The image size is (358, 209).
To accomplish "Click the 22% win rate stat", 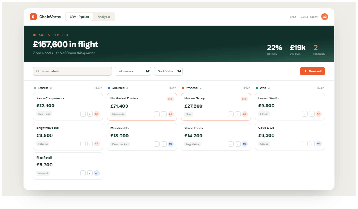I will [x=274, y=49].
